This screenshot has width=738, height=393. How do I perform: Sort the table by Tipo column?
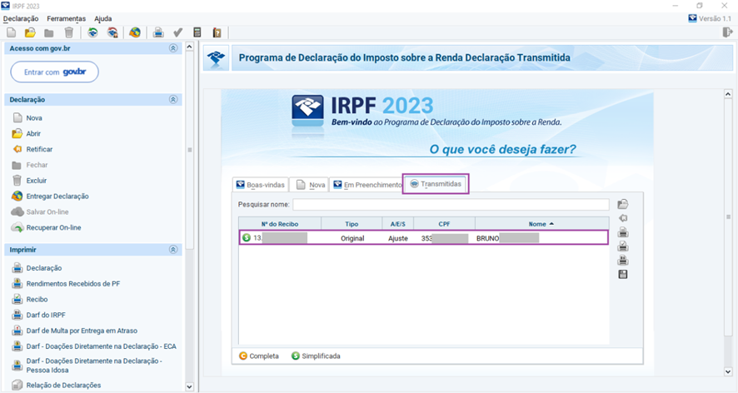352,224
